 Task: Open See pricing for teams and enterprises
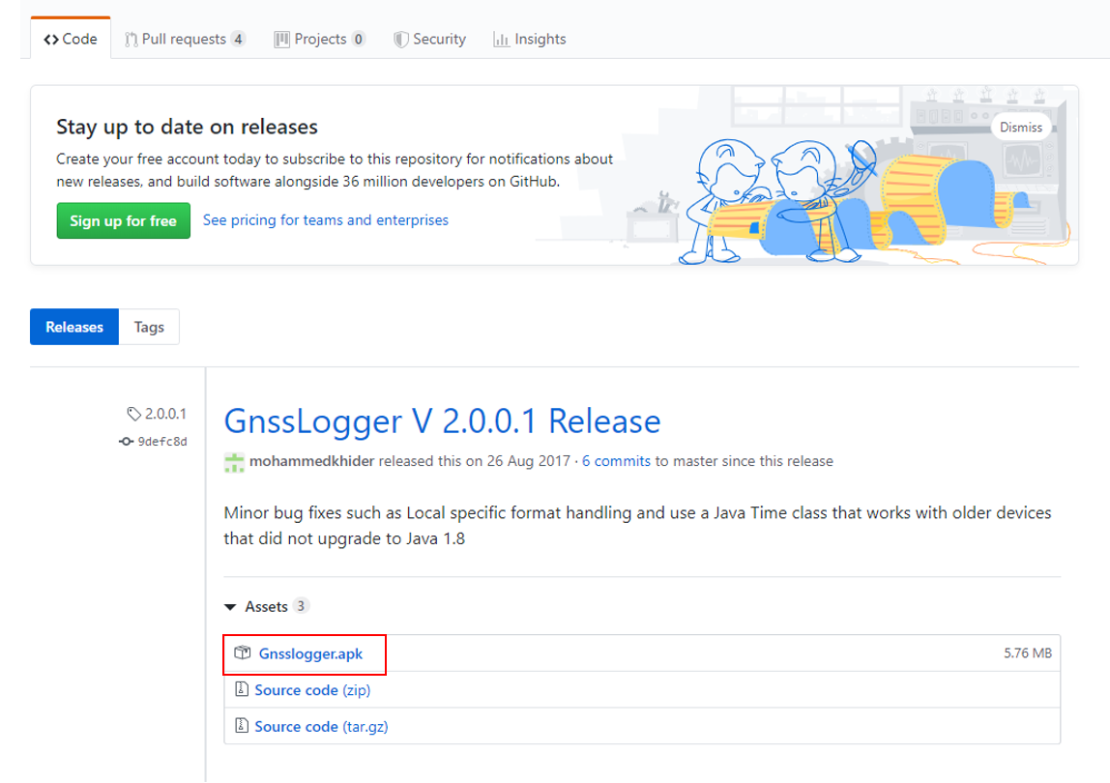point(326,220)
